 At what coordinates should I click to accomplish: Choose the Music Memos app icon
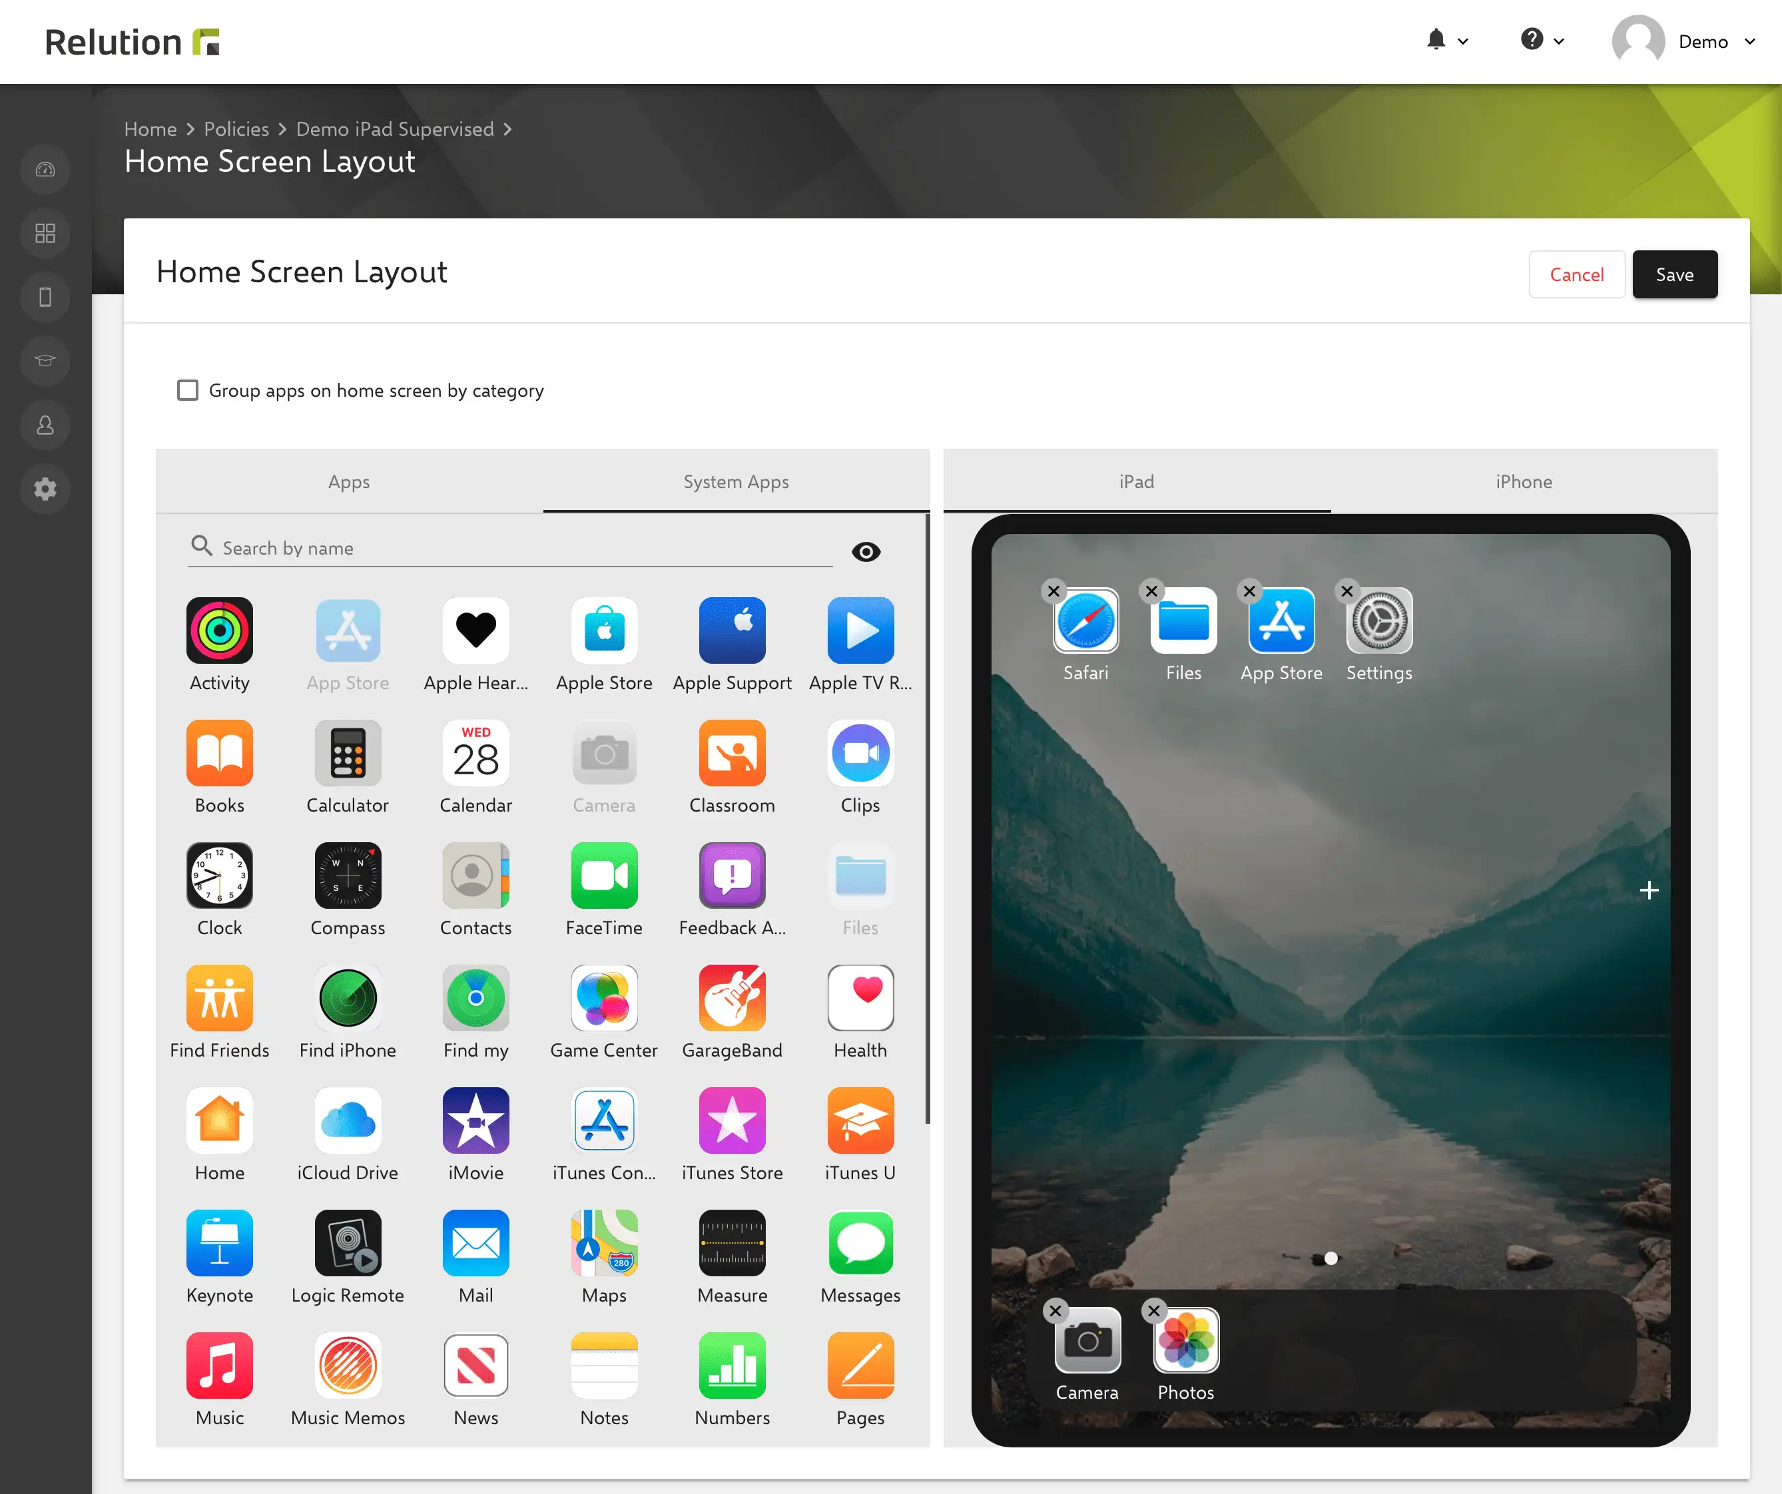[x=347, y=1365]
